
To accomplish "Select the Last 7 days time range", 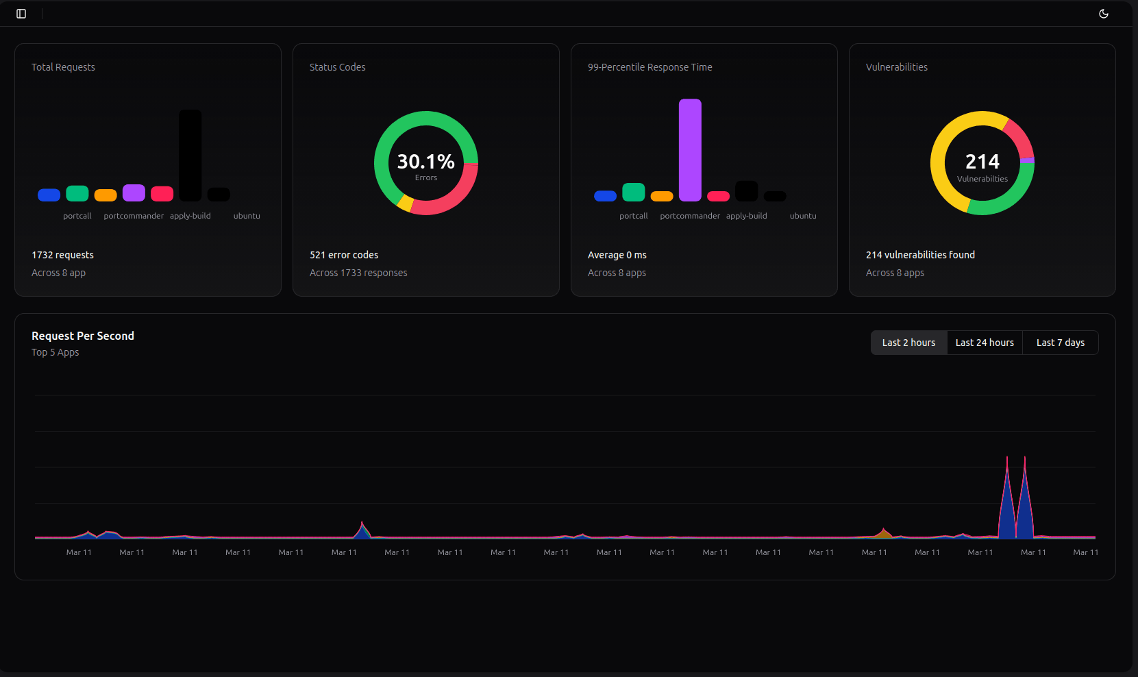I will 1060,342.
